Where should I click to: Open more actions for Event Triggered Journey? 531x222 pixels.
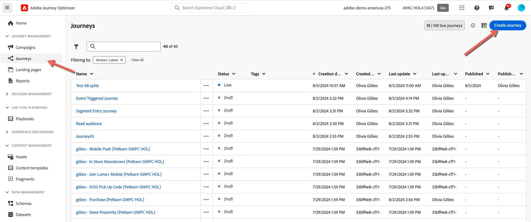206,98
